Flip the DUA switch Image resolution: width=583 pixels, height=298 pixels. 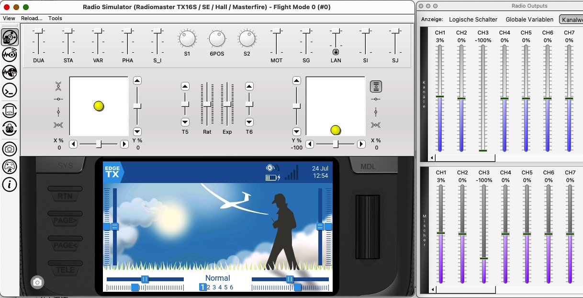pos(39,42)
